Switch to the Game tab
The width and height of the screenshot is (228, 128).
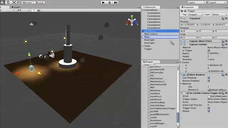[16, 7]
